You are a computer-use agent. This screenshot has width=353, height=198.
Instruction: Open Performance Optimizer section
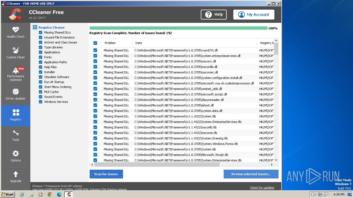[x=16, y=74]
